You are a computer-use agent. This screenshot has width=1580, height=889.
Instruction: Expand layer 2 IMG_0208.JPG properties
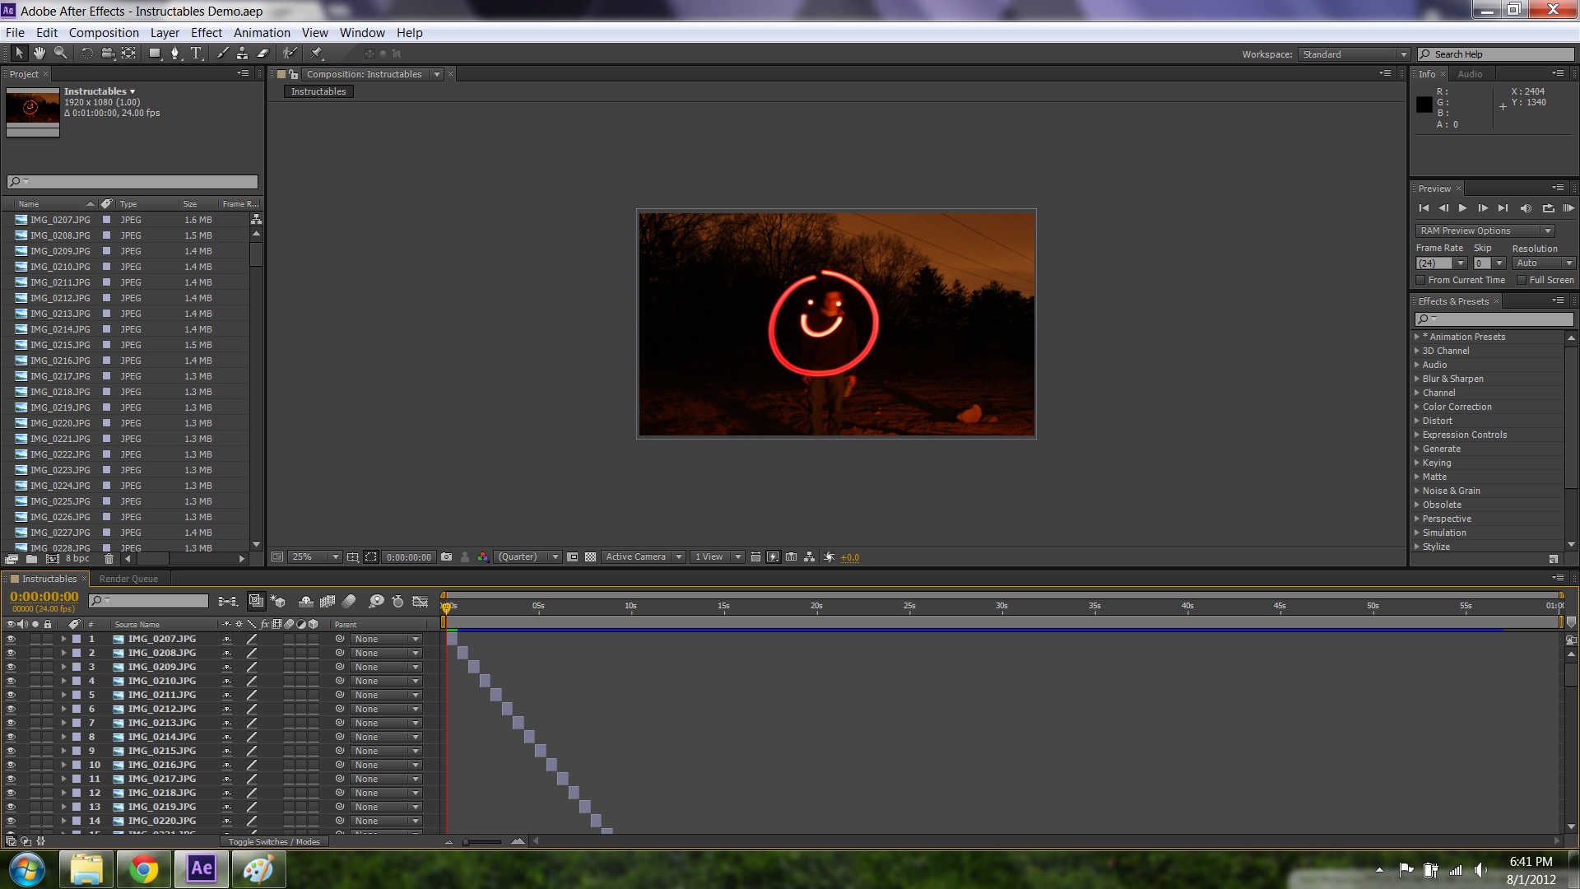[63, 653]
